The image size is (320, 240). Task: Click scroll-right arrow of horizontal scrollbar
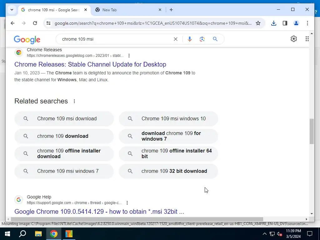click(x=306, y=219)
